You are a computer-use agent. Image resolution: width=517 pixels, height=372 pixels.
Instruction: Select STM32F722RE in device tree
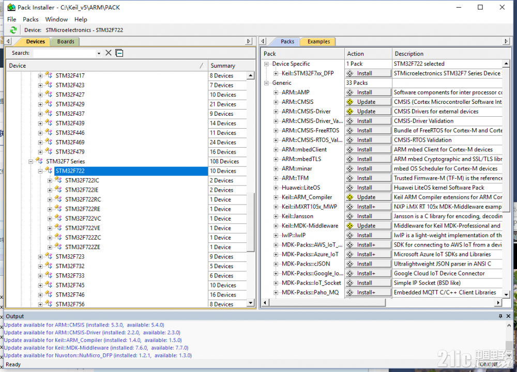tap(82, 209)
